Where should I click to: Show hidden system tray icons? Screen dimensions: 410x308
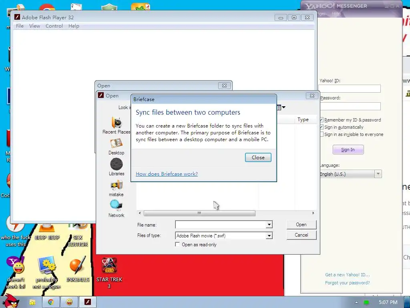[x=356, y=302]
